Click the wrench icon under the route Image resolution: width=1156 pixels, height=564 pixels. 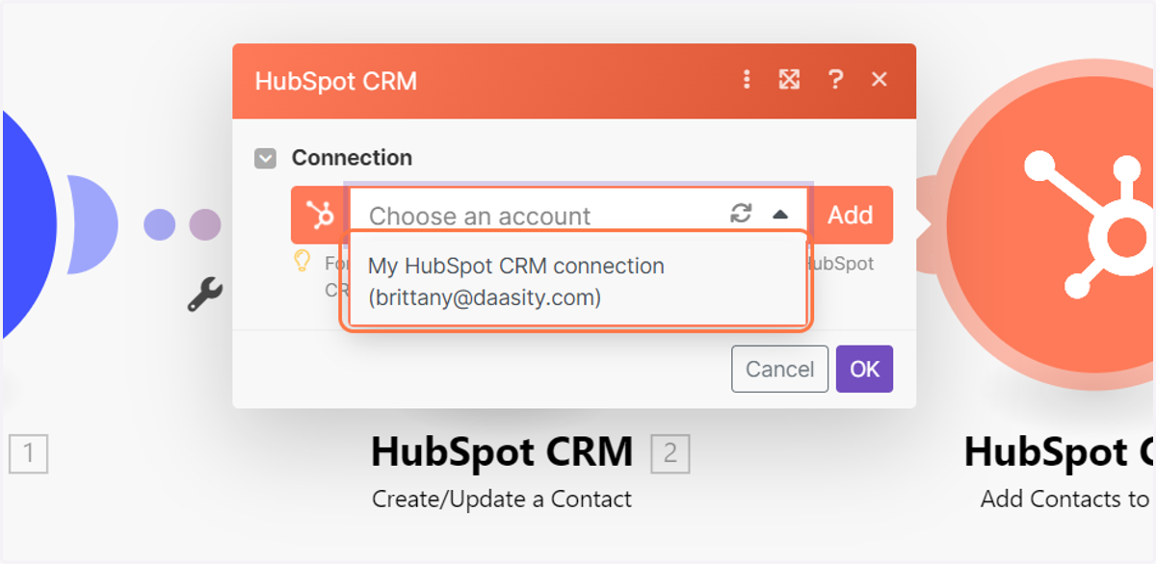(x=205, y=295)
